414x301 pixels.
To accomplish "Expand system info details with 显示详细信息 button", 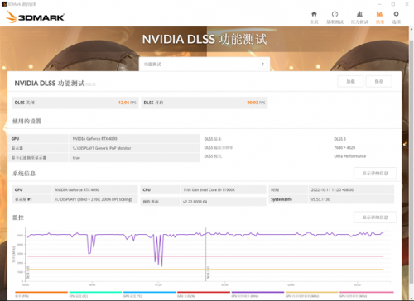I will point(375,173).
